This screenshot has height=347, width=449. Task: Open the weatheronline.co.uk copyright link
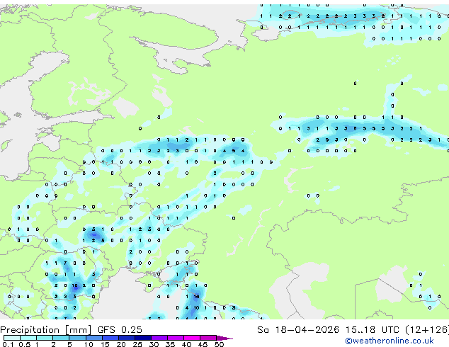tap(390, 341)
